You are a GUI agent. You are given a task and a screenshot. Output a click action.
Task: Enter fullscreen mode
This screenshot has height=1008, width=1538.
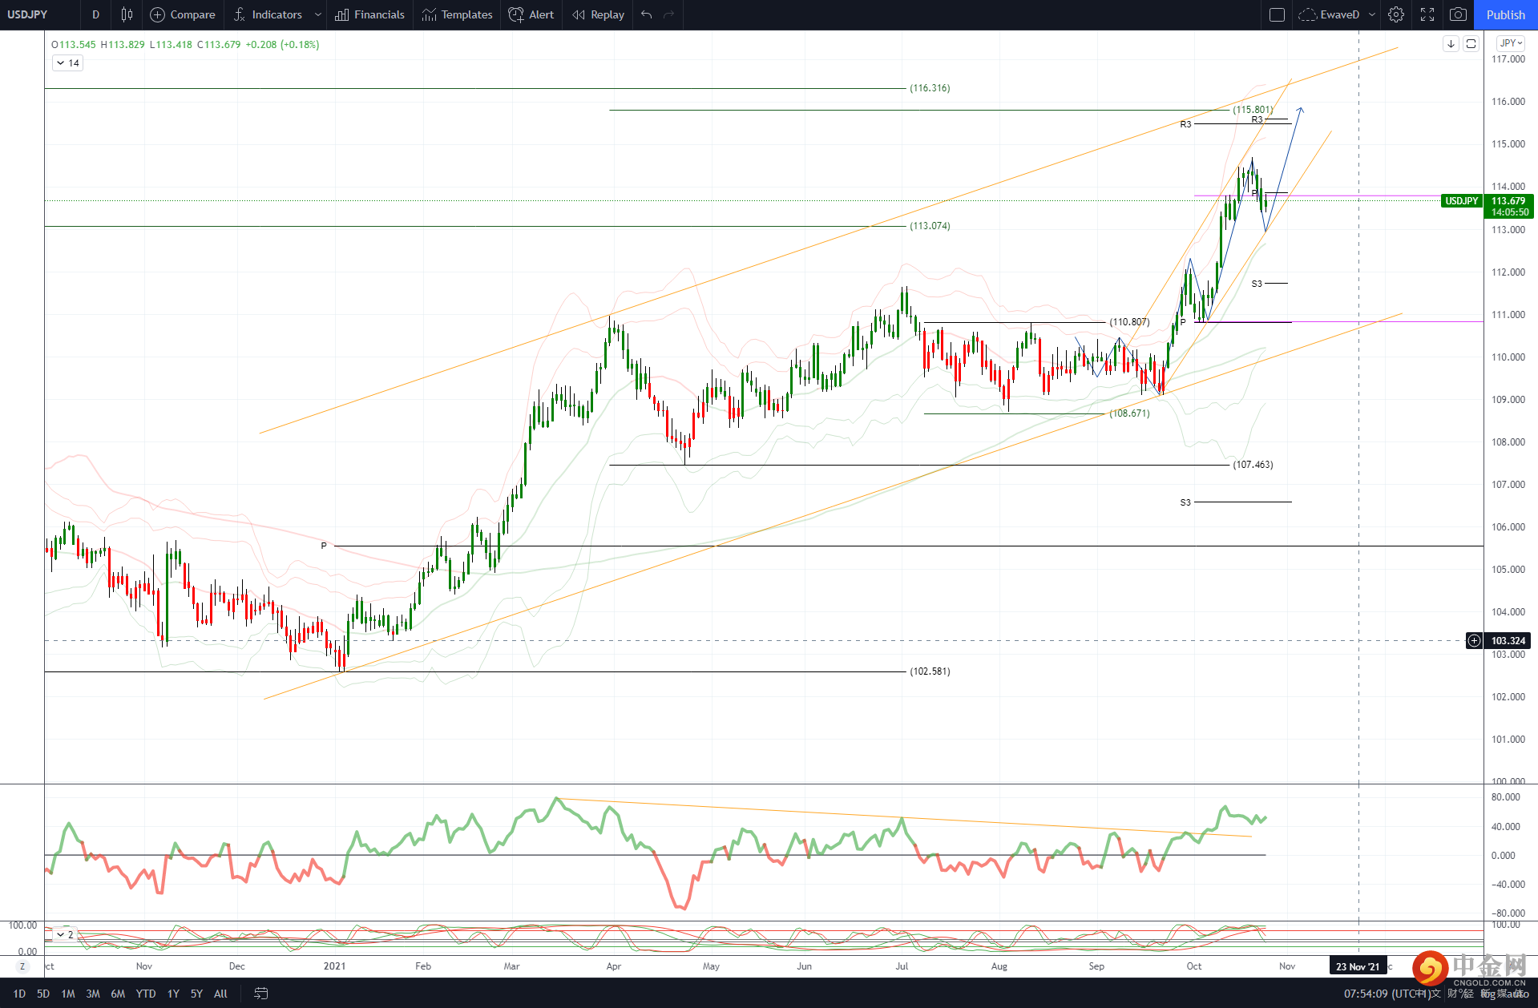(x=1427, y=14)
